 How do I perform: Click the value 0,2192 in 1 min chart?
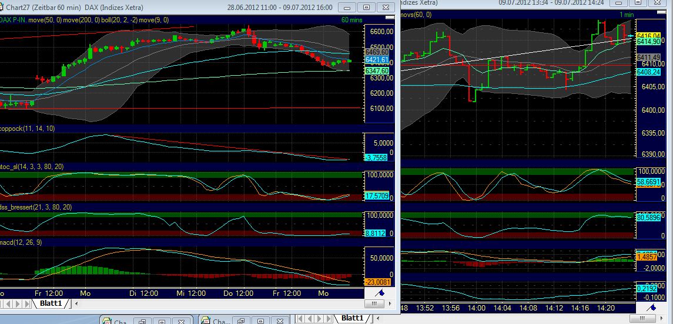[647, 289]
